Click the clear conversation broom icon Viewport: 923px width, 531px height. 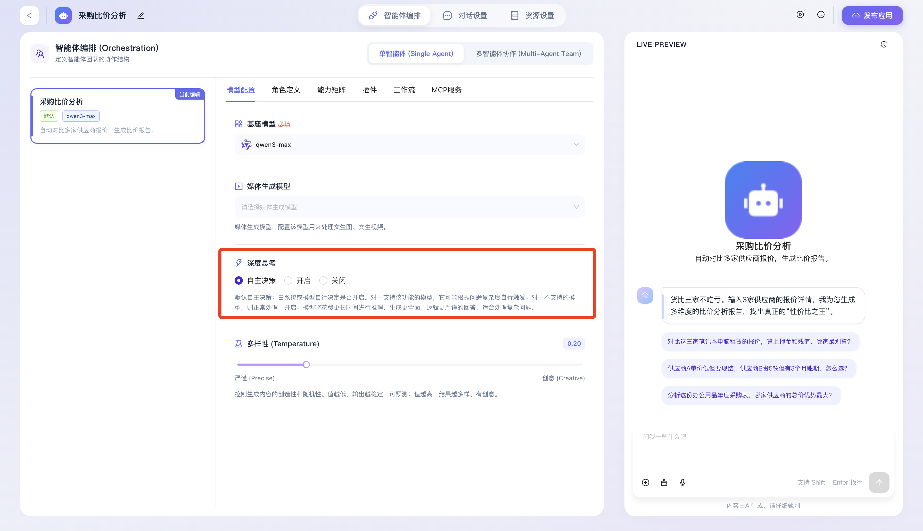coord(664,482)
